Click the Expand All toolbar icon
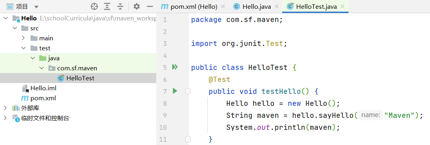The width and height of the screenshot is (430, 145). pos(107,6)
